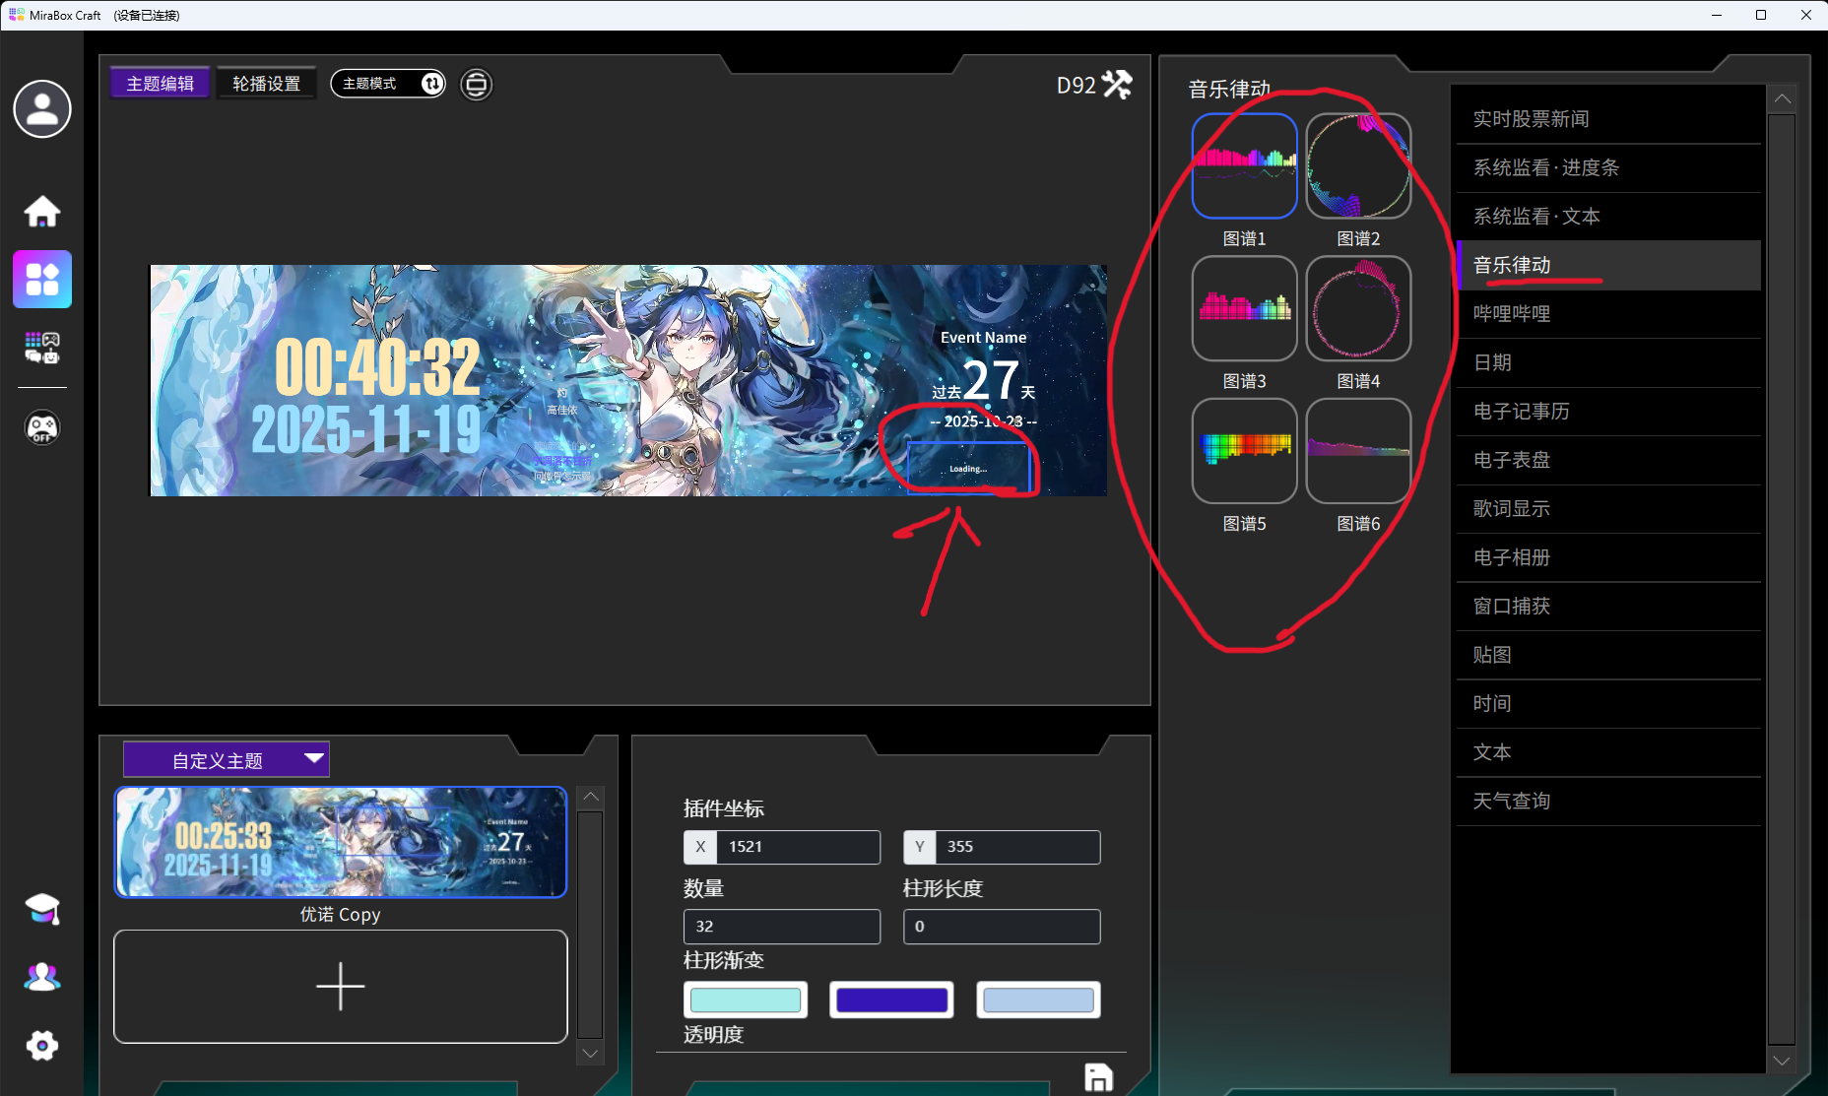Switch to the 轮播设置 tab

coord(267,84)
